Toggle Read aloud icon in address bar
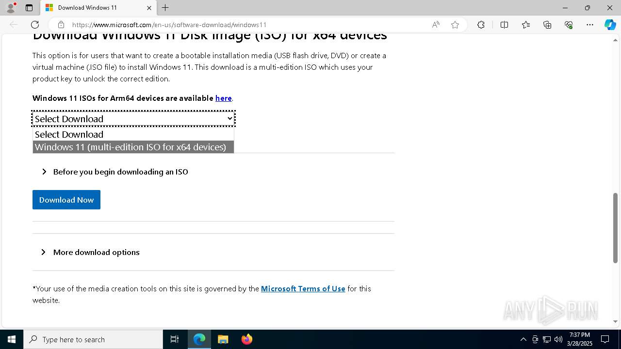Viewport: 621px width, 349px height. [436, 25]
